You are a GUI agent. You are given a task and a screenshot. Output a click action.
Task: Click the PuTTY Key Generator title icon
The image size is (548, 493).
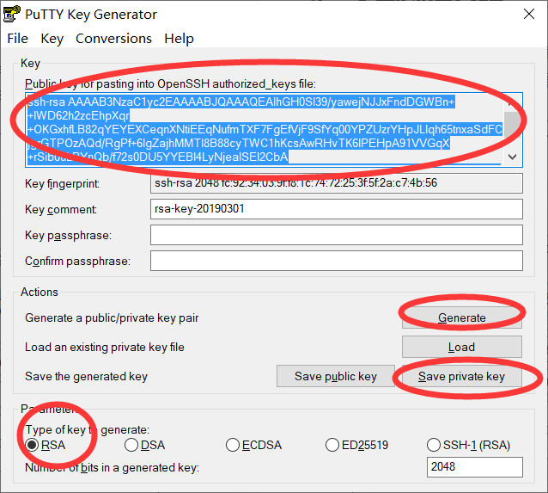tap(11, 14)
